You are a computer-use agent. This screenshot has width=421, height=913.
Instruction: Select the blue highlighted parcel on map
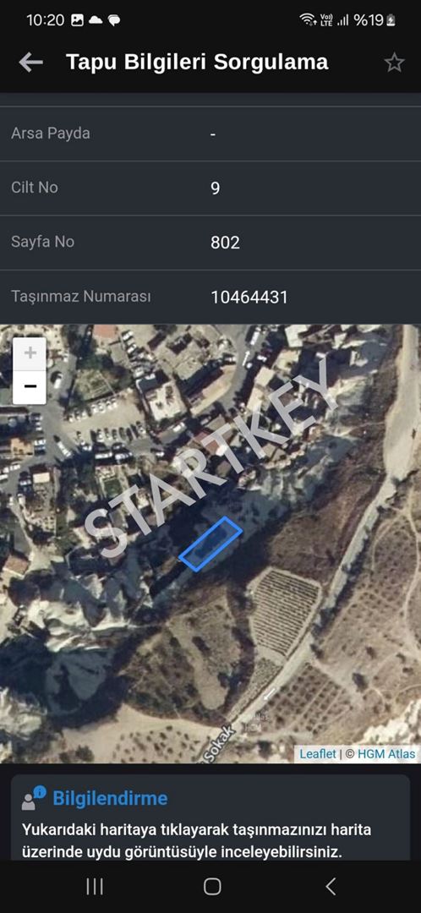pyautogui.click(x=210, y=542)
